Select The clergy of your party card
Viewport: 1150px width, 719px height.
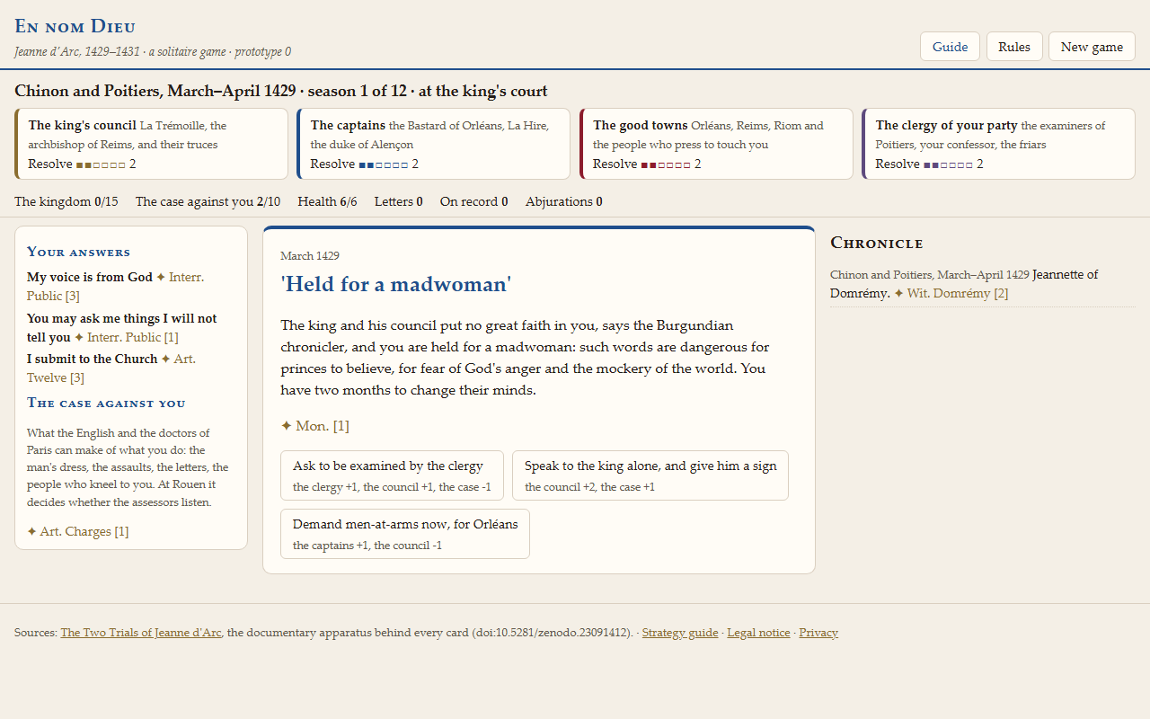[x=998, y=144]
